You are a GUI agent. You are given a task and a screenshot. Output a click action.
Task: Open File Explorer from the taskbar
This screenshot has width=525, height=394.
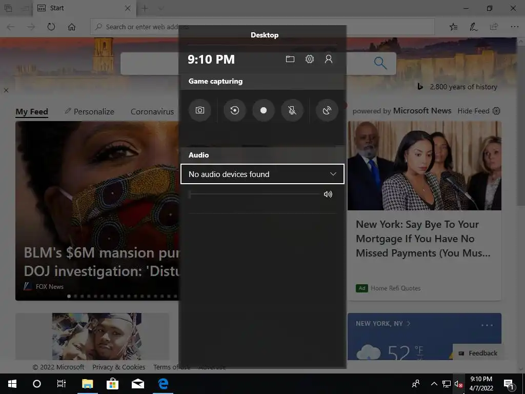(87, 384)
